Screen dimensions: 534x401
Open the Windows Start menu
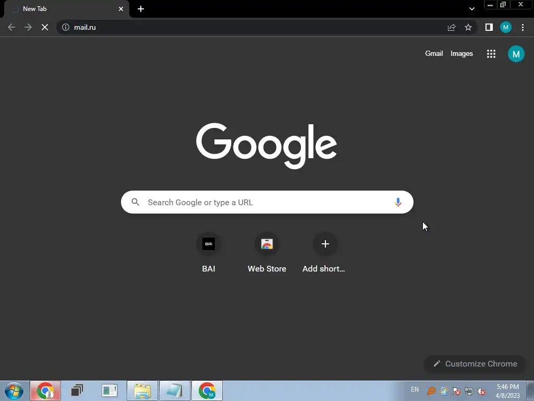14,391
